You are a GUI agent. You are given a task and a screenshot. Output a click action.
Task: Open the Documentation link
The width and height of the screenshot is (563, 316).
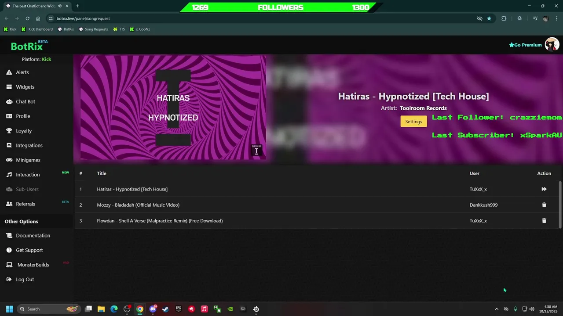[x=33, y=236]
